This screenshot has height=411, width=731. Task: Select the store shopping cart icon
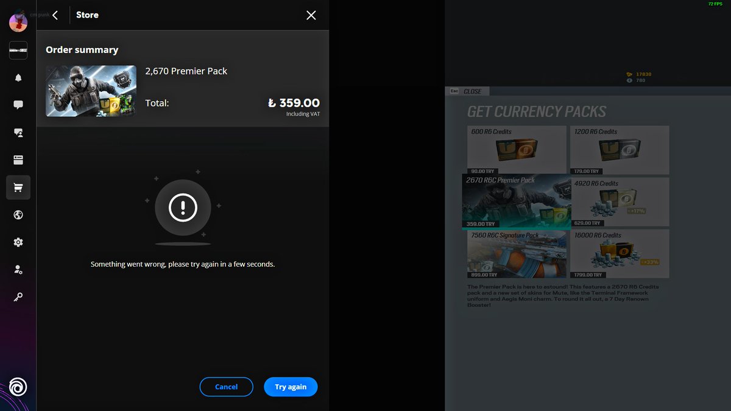click(18, 188)
